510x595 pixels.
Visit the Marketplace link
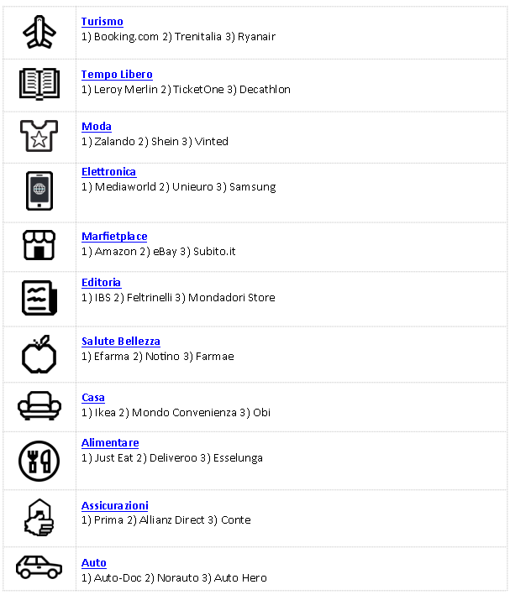(114, 237)
